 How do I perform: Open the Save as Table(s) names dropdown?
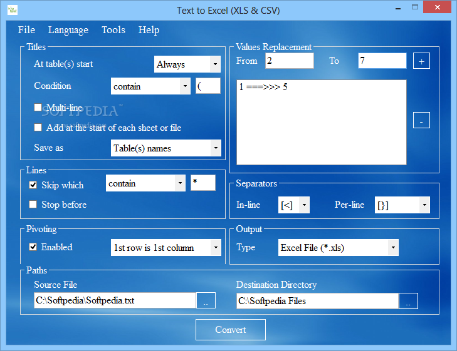pos(216,148)
